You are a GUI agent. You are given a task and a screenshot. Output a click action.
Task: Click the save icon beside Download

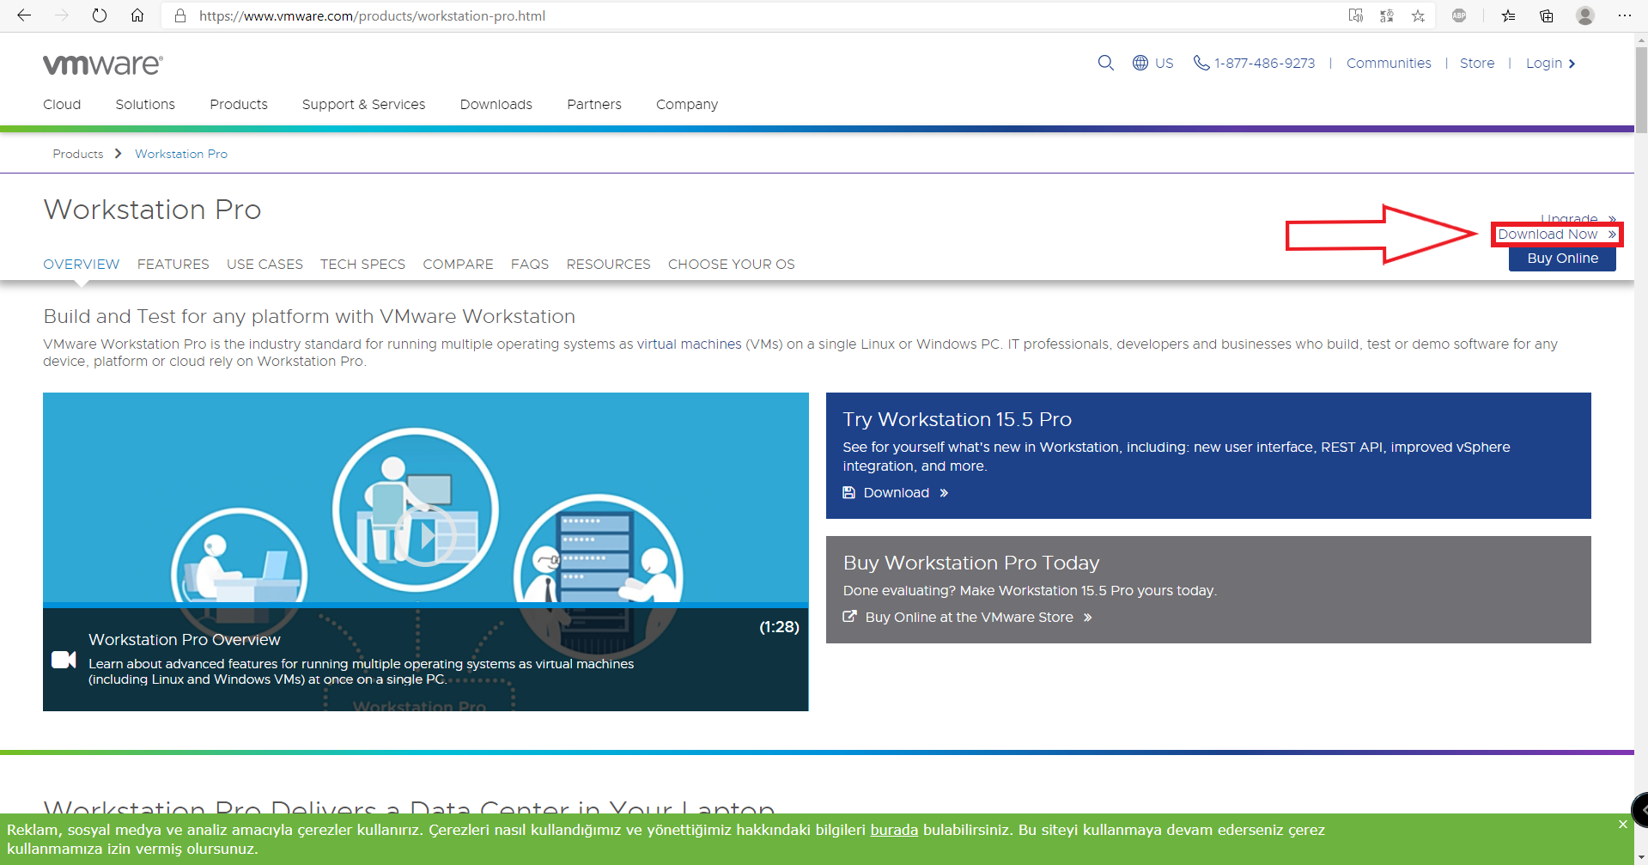[x=848, y=492]
